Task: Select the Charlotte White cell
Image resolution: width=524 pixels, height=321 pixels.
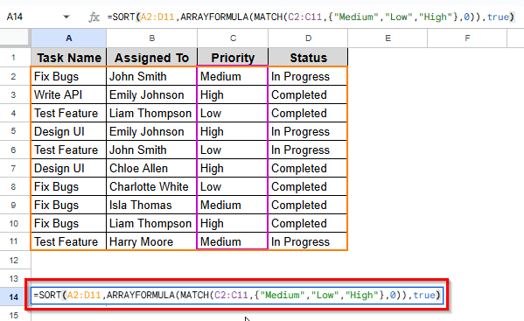Action: click(151, 186)
